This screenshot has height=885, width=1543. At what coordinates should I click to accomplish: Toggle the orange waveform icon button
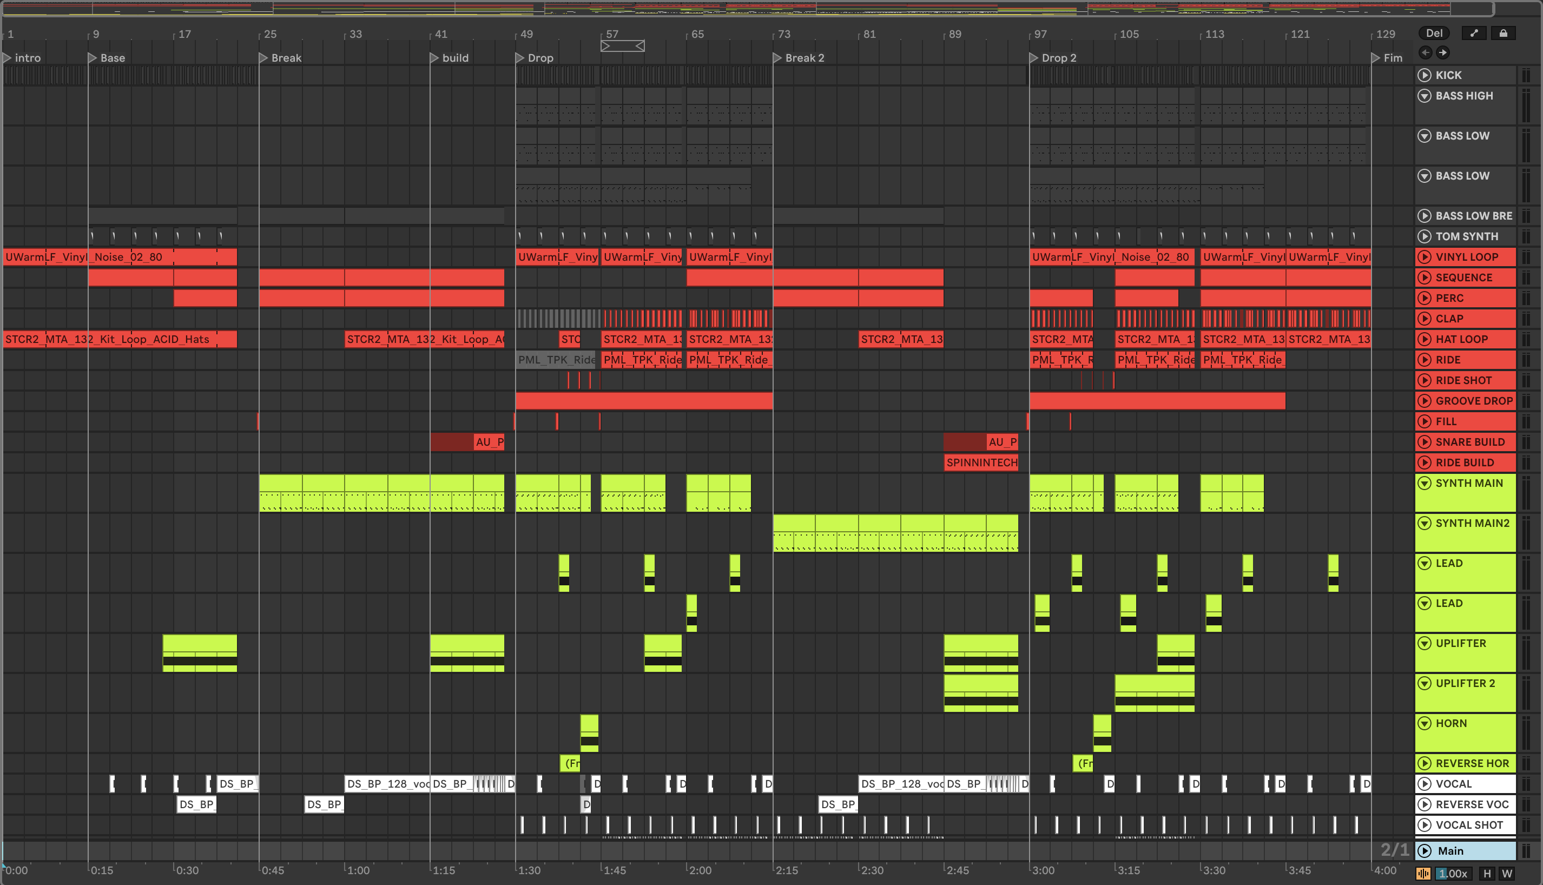pos(1423,874)
